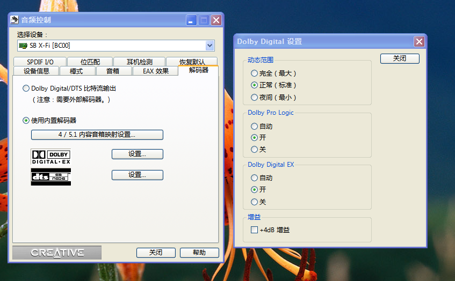
Task: Close the Dolby Digital settings window
Action: click(419, 42)
